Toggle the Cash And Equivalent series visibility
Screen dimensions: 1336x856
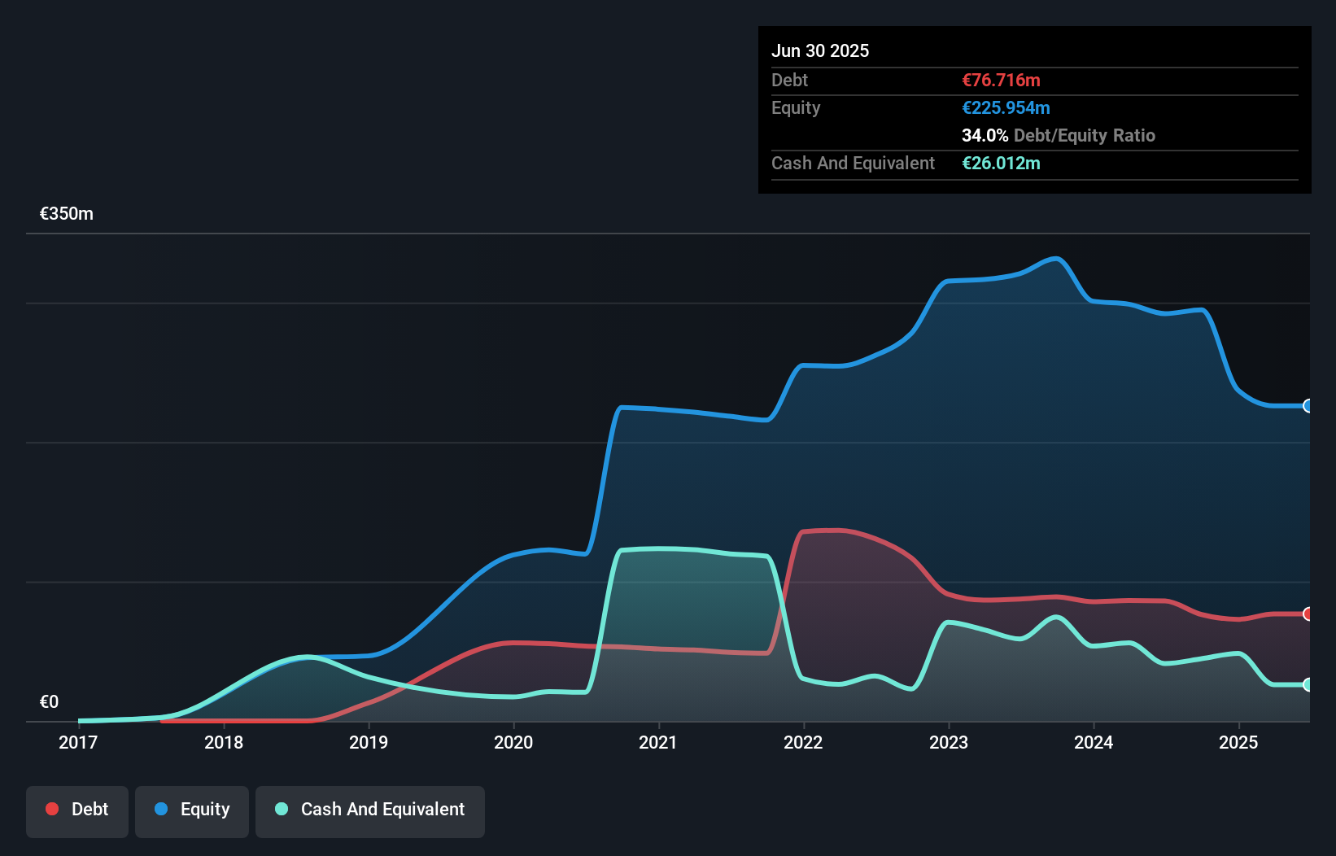[370, 810]
